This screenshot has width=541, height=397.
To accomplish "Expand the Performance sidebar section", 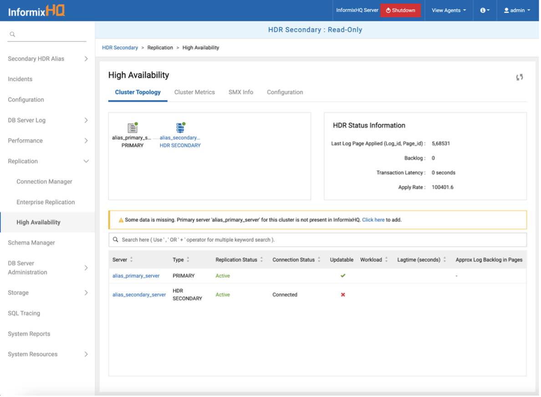I will [87, 141].
